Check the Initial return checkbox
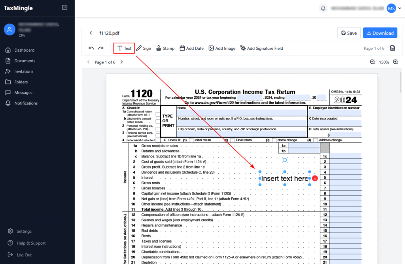Screen dimensions: 405x264 coord(191,140)
